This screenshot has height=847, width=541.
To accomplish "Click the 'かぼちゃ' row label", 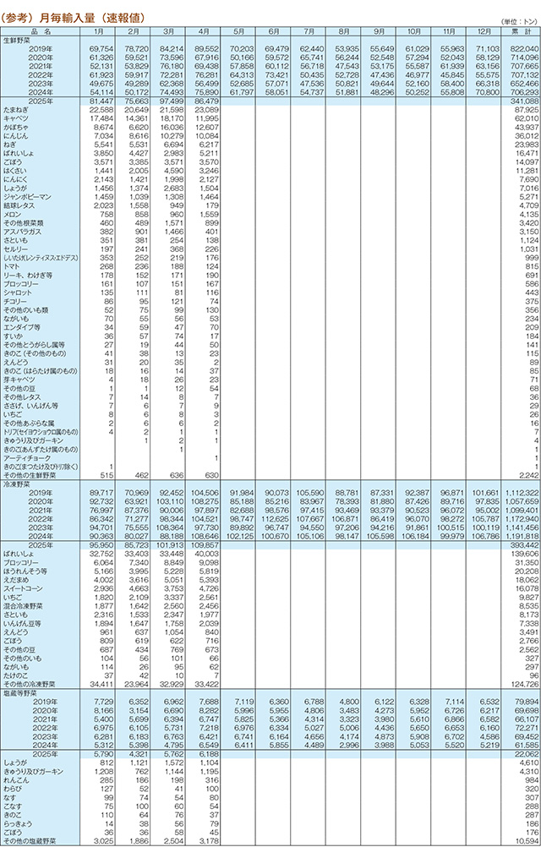I will pos(15,127).
